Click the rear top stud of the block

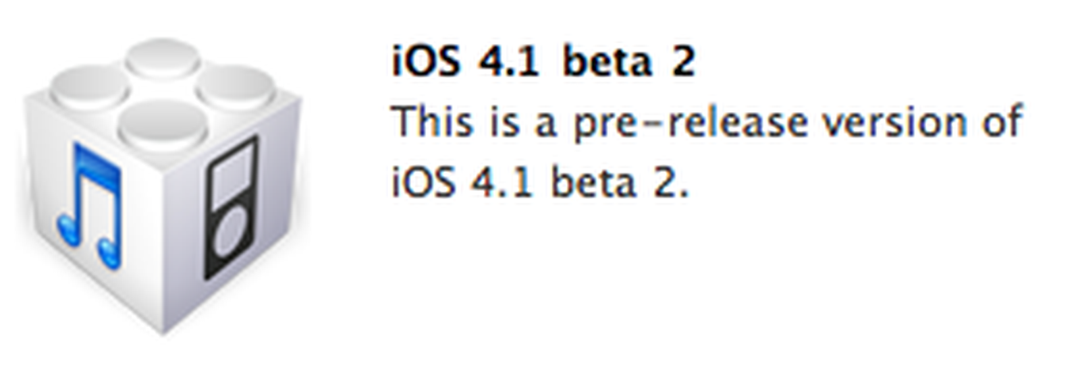click(163, 57)
